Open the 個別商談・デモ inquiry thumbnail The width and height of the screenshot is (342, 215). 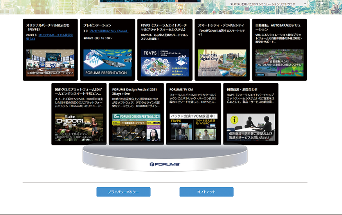[x=251, y=127]
